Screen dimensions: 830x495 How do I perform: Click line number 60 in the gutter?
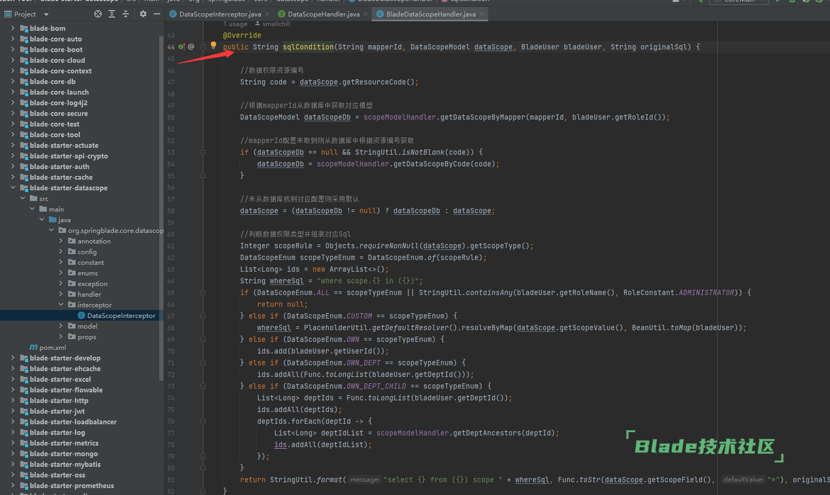(x=170, y=234)
